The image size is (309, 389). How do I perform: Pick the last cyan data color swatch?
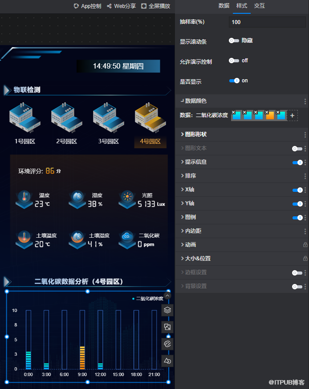281,116
